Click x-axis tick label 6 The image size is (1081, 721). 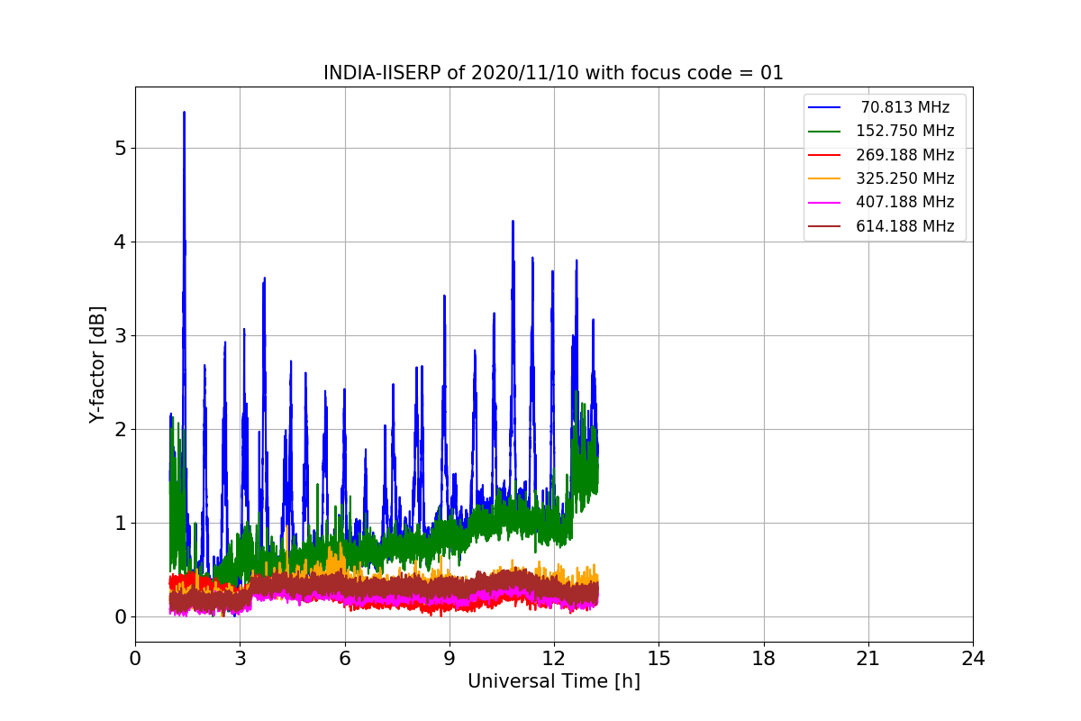pos(345,659)
